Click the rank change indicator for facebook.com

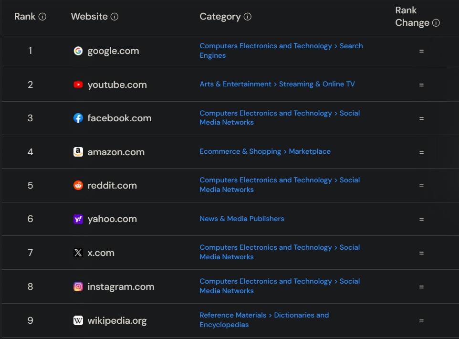point(421,118)
